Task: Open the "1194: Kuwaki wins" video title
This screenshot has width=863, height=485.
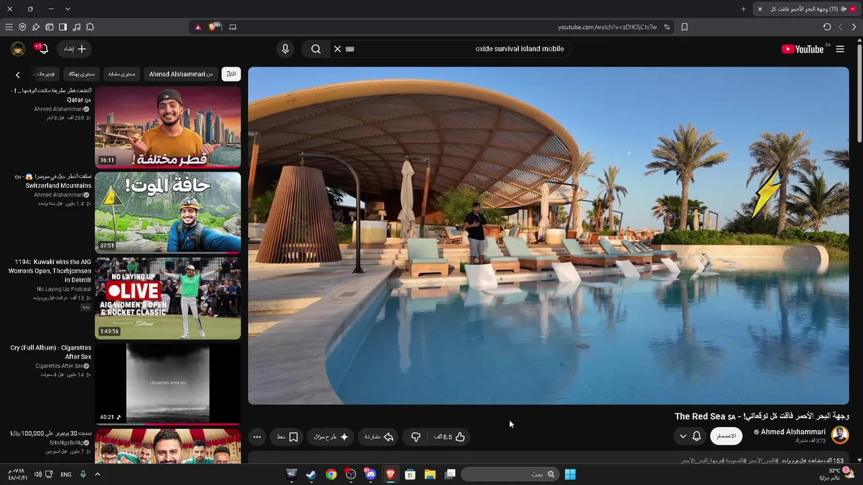Action: [x=49, y=271]
